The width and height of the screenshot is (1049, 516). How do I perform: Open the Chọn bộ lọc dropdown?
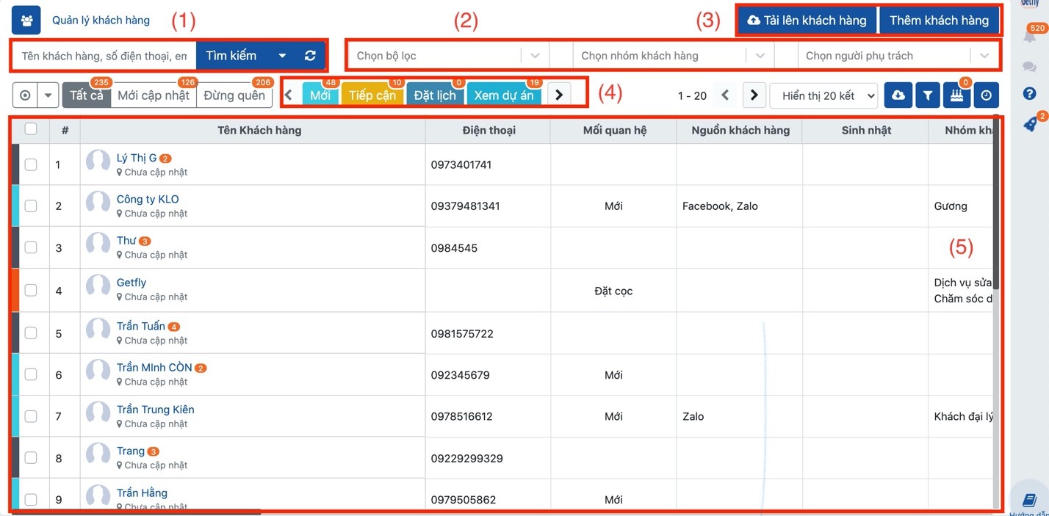click(x=448, y=56)
